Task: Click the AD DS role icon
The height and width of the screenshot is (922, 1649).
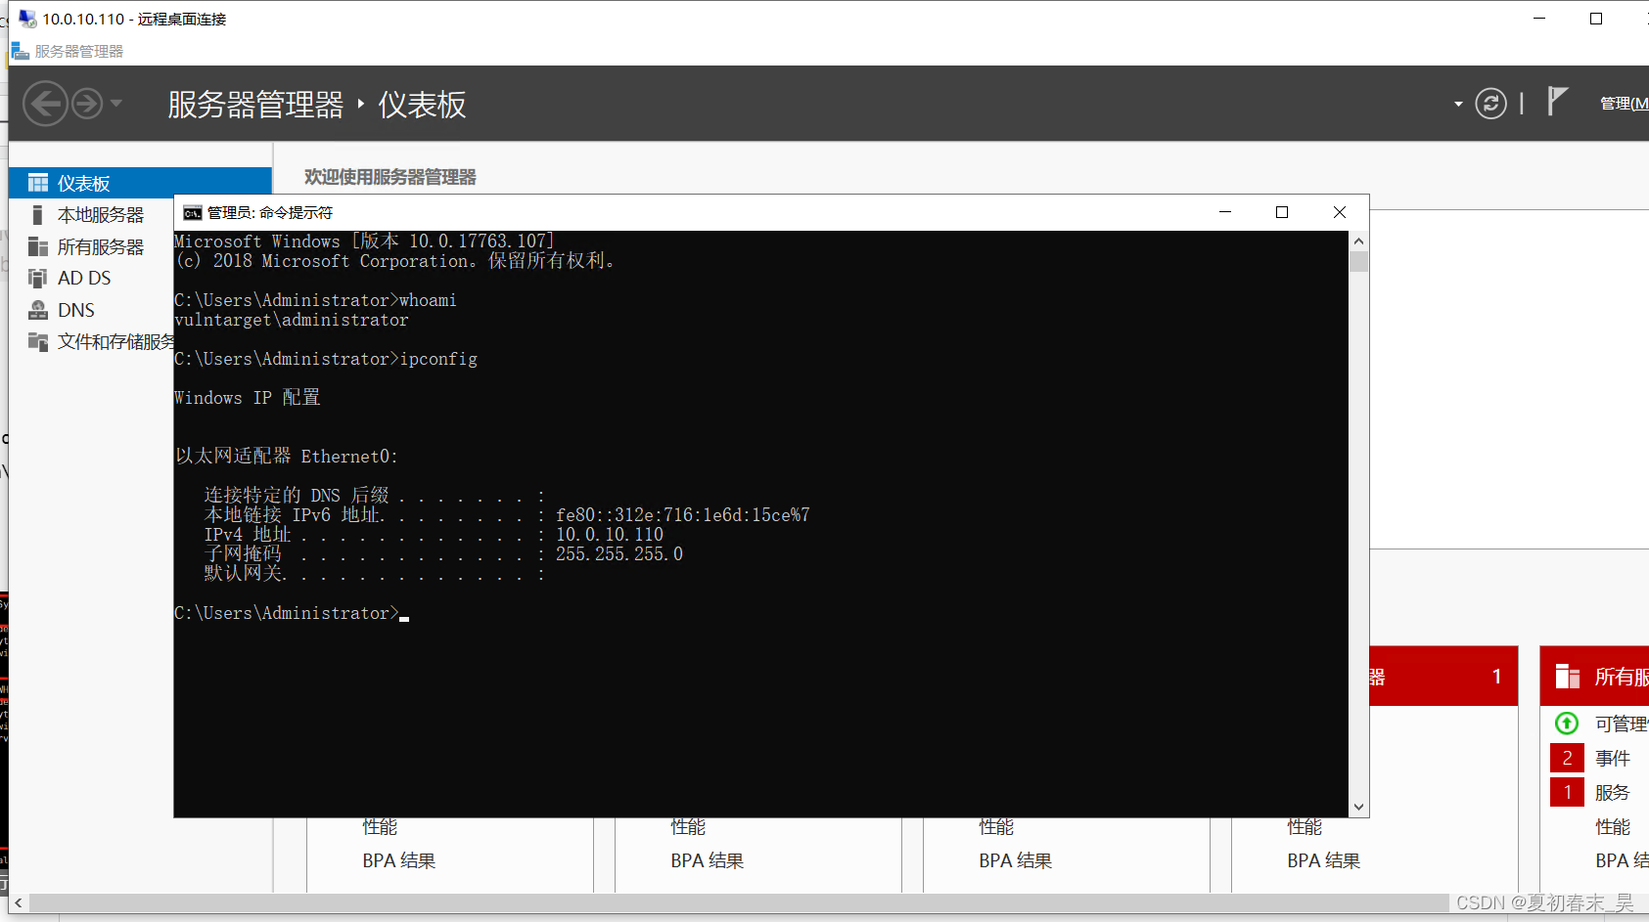Action: click(38, 279)
